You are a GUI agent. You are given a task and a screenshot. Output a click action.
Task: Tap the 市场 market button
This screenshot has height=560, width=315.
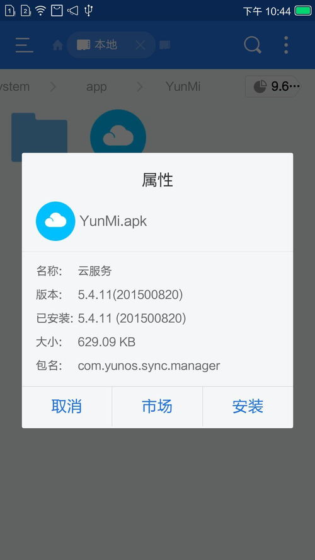pos(157,406)
